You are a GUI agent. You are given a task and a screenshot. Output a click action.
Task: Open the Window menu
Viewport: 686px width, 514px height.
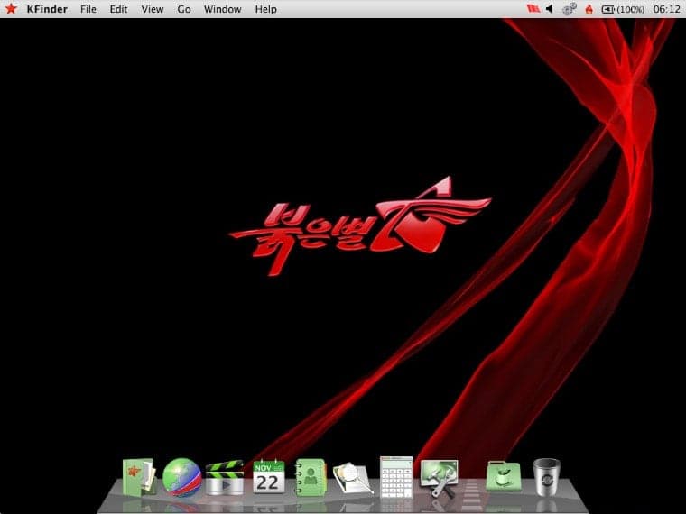point(222,9)
